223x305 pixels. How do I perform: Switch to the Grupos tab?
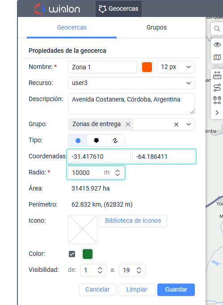click(156, 27)
